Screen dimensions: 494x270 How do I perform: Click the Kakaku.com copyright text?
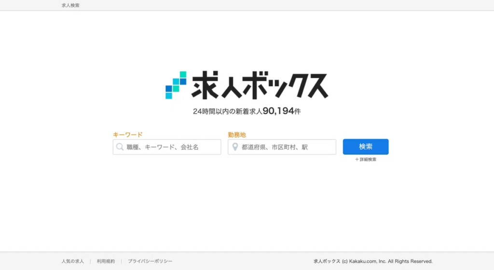coord(373,261)
